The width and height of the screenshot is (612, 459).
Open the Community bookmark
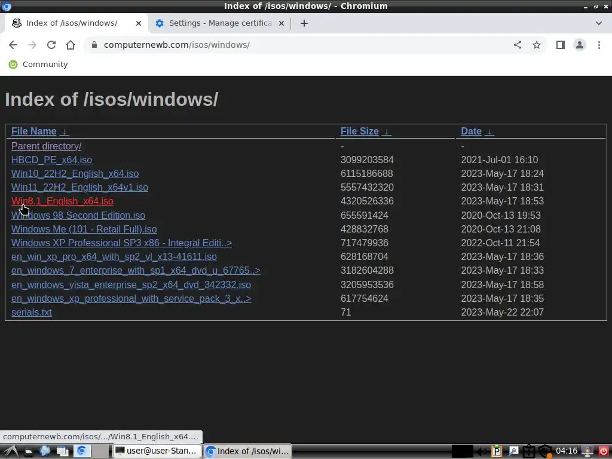click(x=39, y=65)
